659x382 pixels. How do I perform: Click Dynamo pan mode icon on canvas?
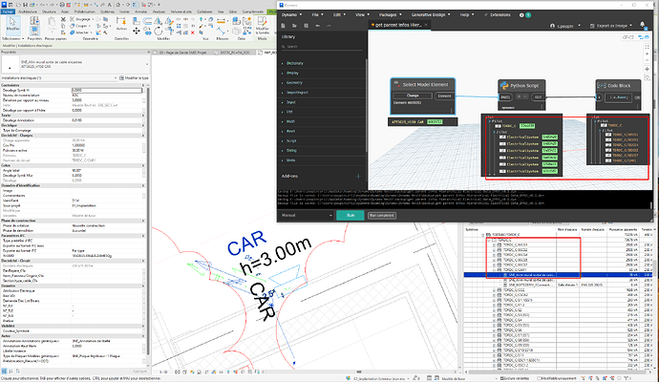(647, 69)
